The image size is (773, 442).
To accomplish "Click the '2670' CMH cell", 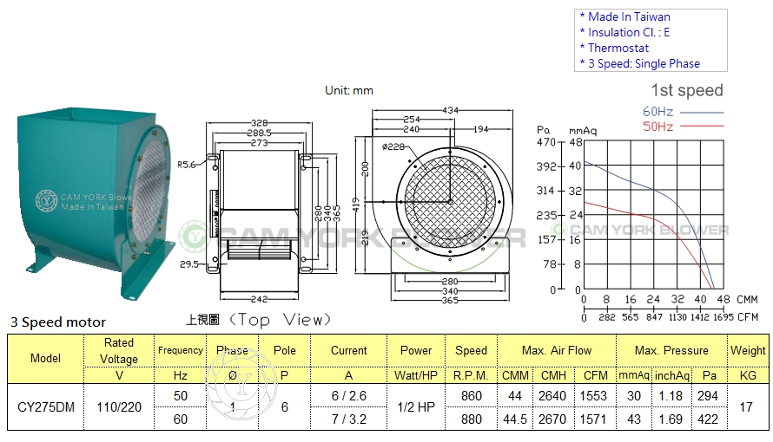I will 552,419.
